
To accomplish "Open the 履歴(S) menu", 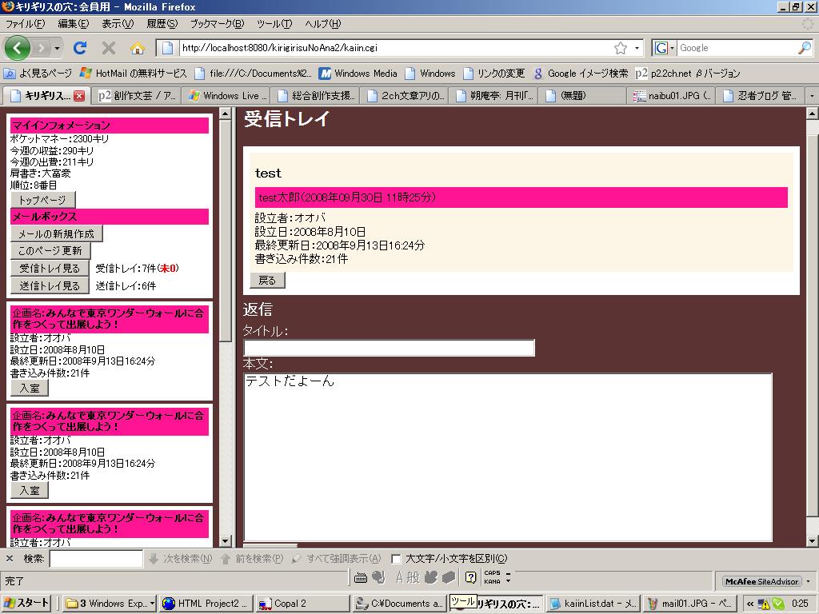I will pyautogui.click(x=162, y=23).
